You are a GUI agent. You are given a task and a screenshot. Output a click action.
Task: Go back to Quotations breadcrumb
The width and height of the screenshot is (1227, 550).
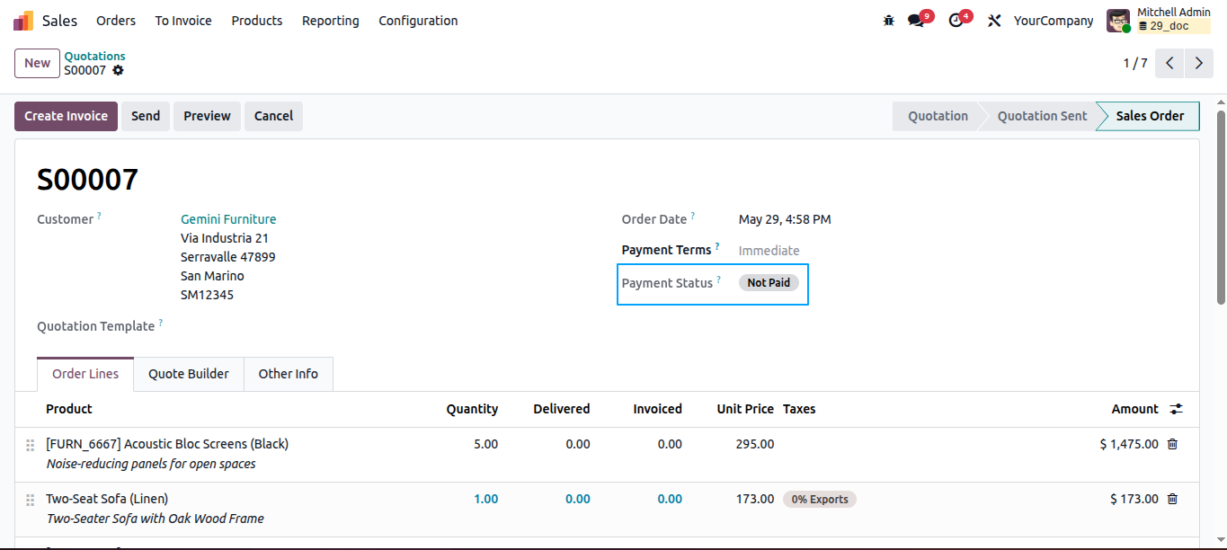94,56
